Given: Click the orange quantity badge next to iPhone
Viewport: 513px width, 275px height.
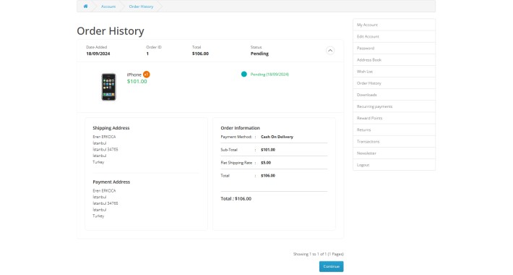Looking at the screenshot, I should [146, 75].
